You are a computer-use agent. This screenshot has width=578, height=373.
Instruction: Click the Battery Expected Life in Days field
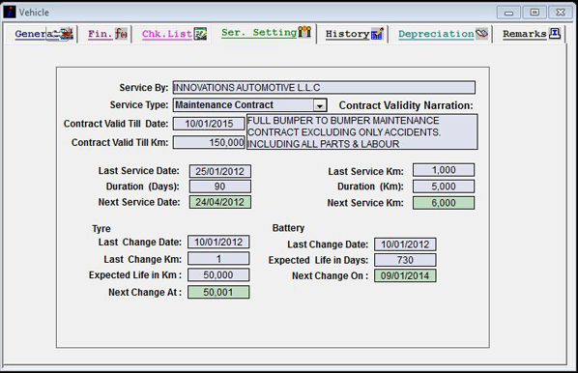click(405, 260)
